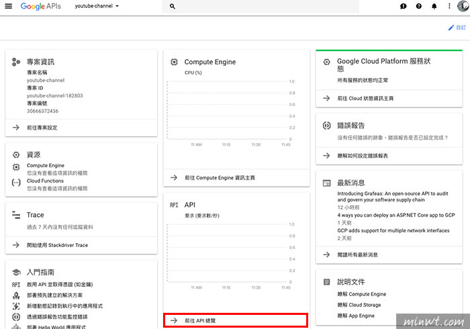
Task: Open the three-dot utilities menu
Action: (x=449, y=6)
